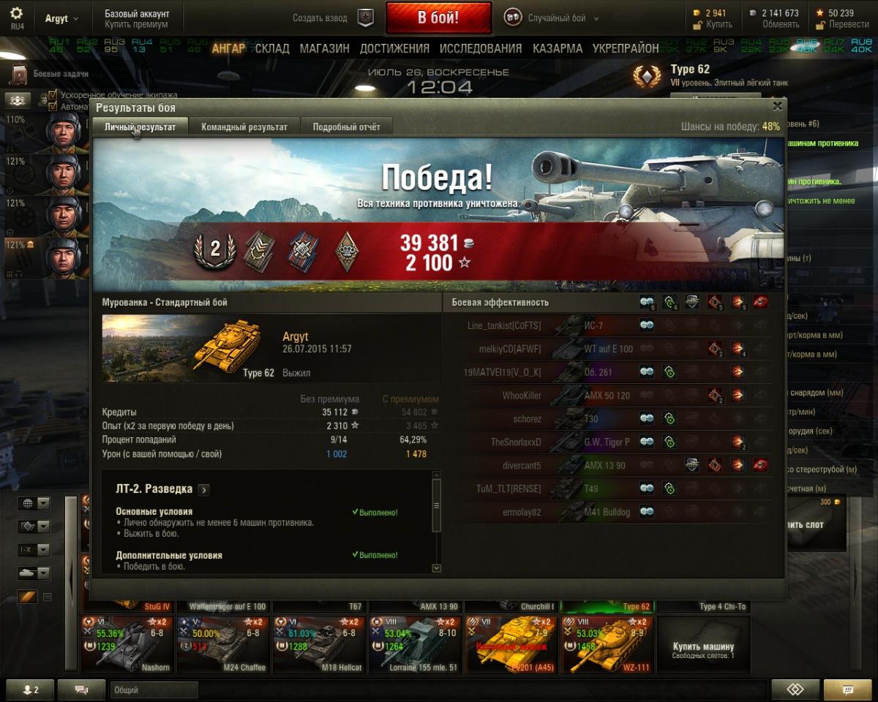Screen dimensions: 878x702
Task: Expand the ЛТ-2. Разведка mission arrow
Action: click(x=203, y=489)
